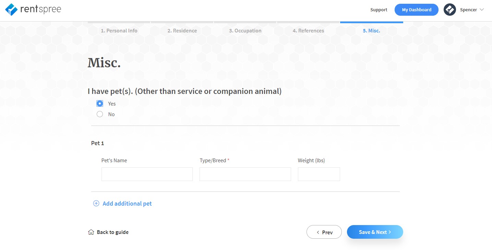Switch to the Personal Info step
492x250 pixels.
pyautogui.click(x=119, y=30)
